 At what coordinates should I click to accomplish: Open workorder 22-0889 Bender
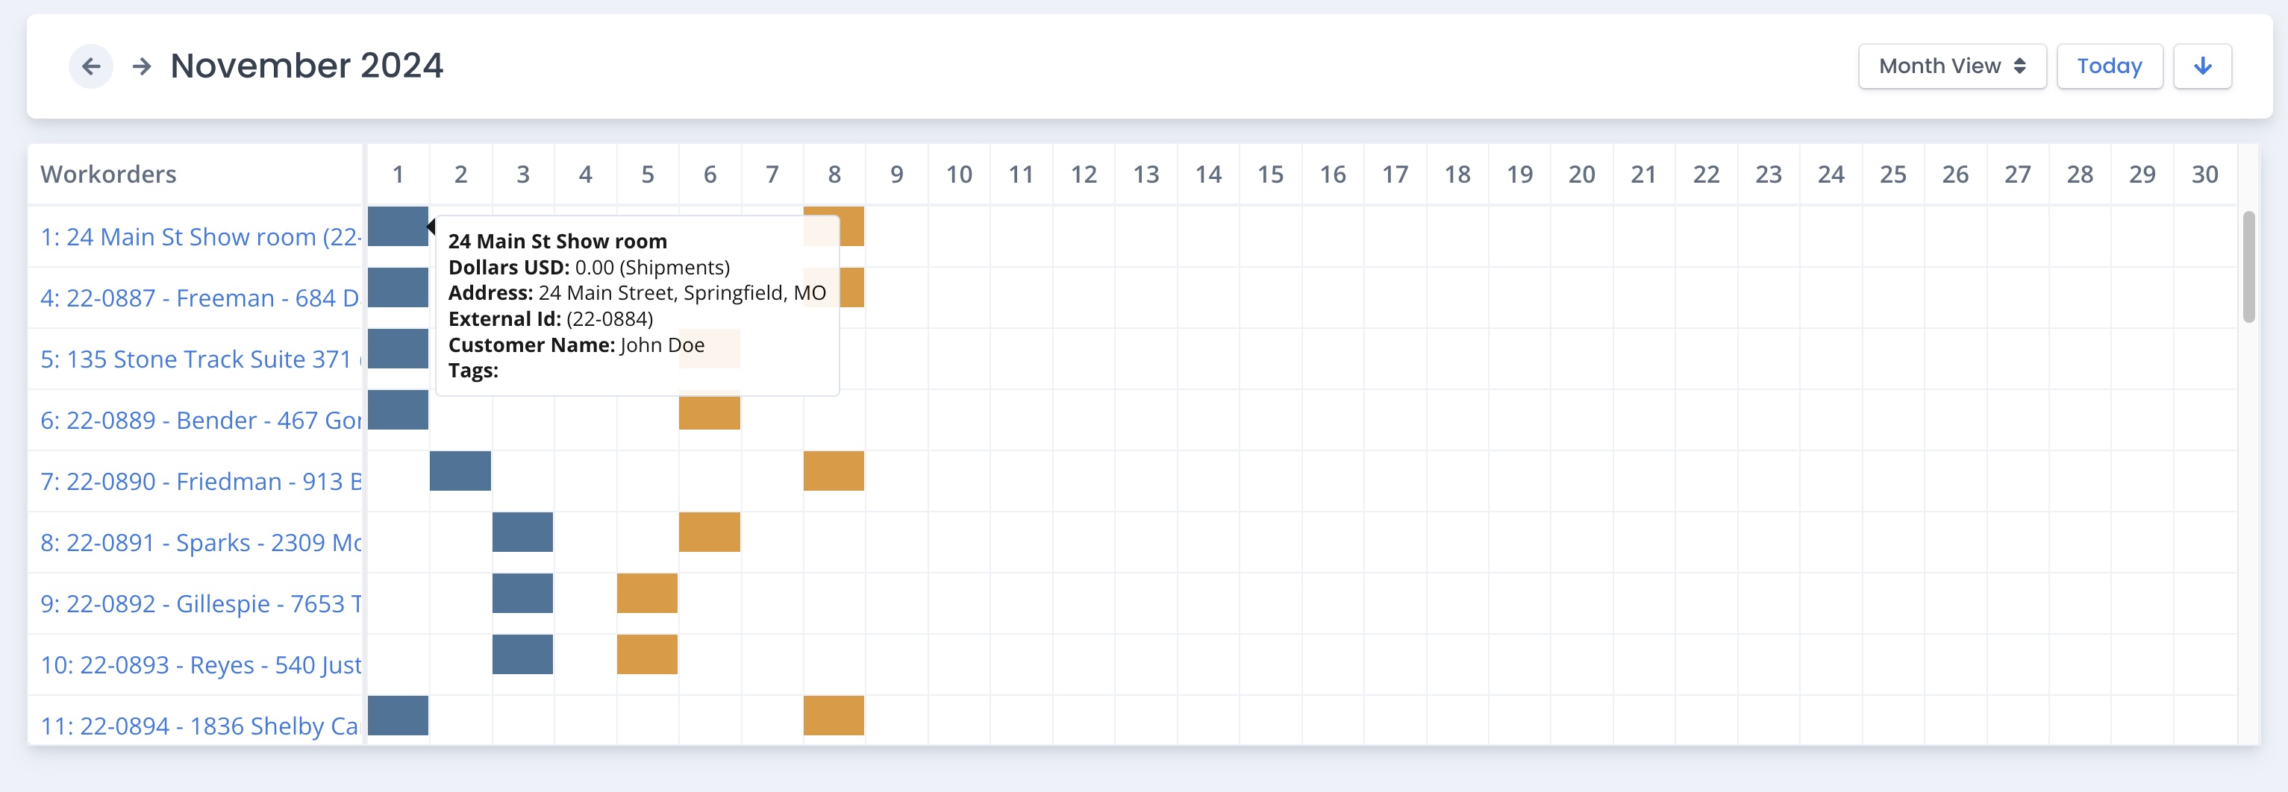pyautogui.click(x=197, y=419)
